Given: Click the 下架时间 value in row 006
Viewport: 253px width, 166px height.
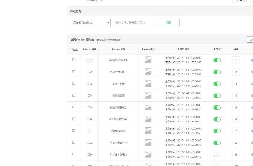Looking at the screenshot, I should (x=189, y=122).
